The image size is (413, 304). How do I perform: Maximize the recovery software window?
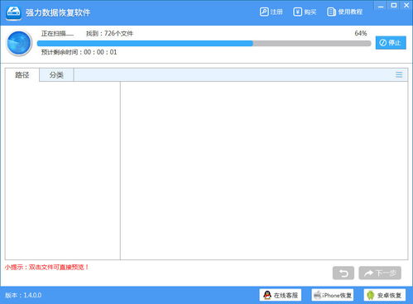394,5
